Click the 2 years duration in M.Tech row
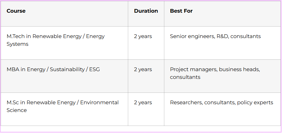 (x=143, y=36)
